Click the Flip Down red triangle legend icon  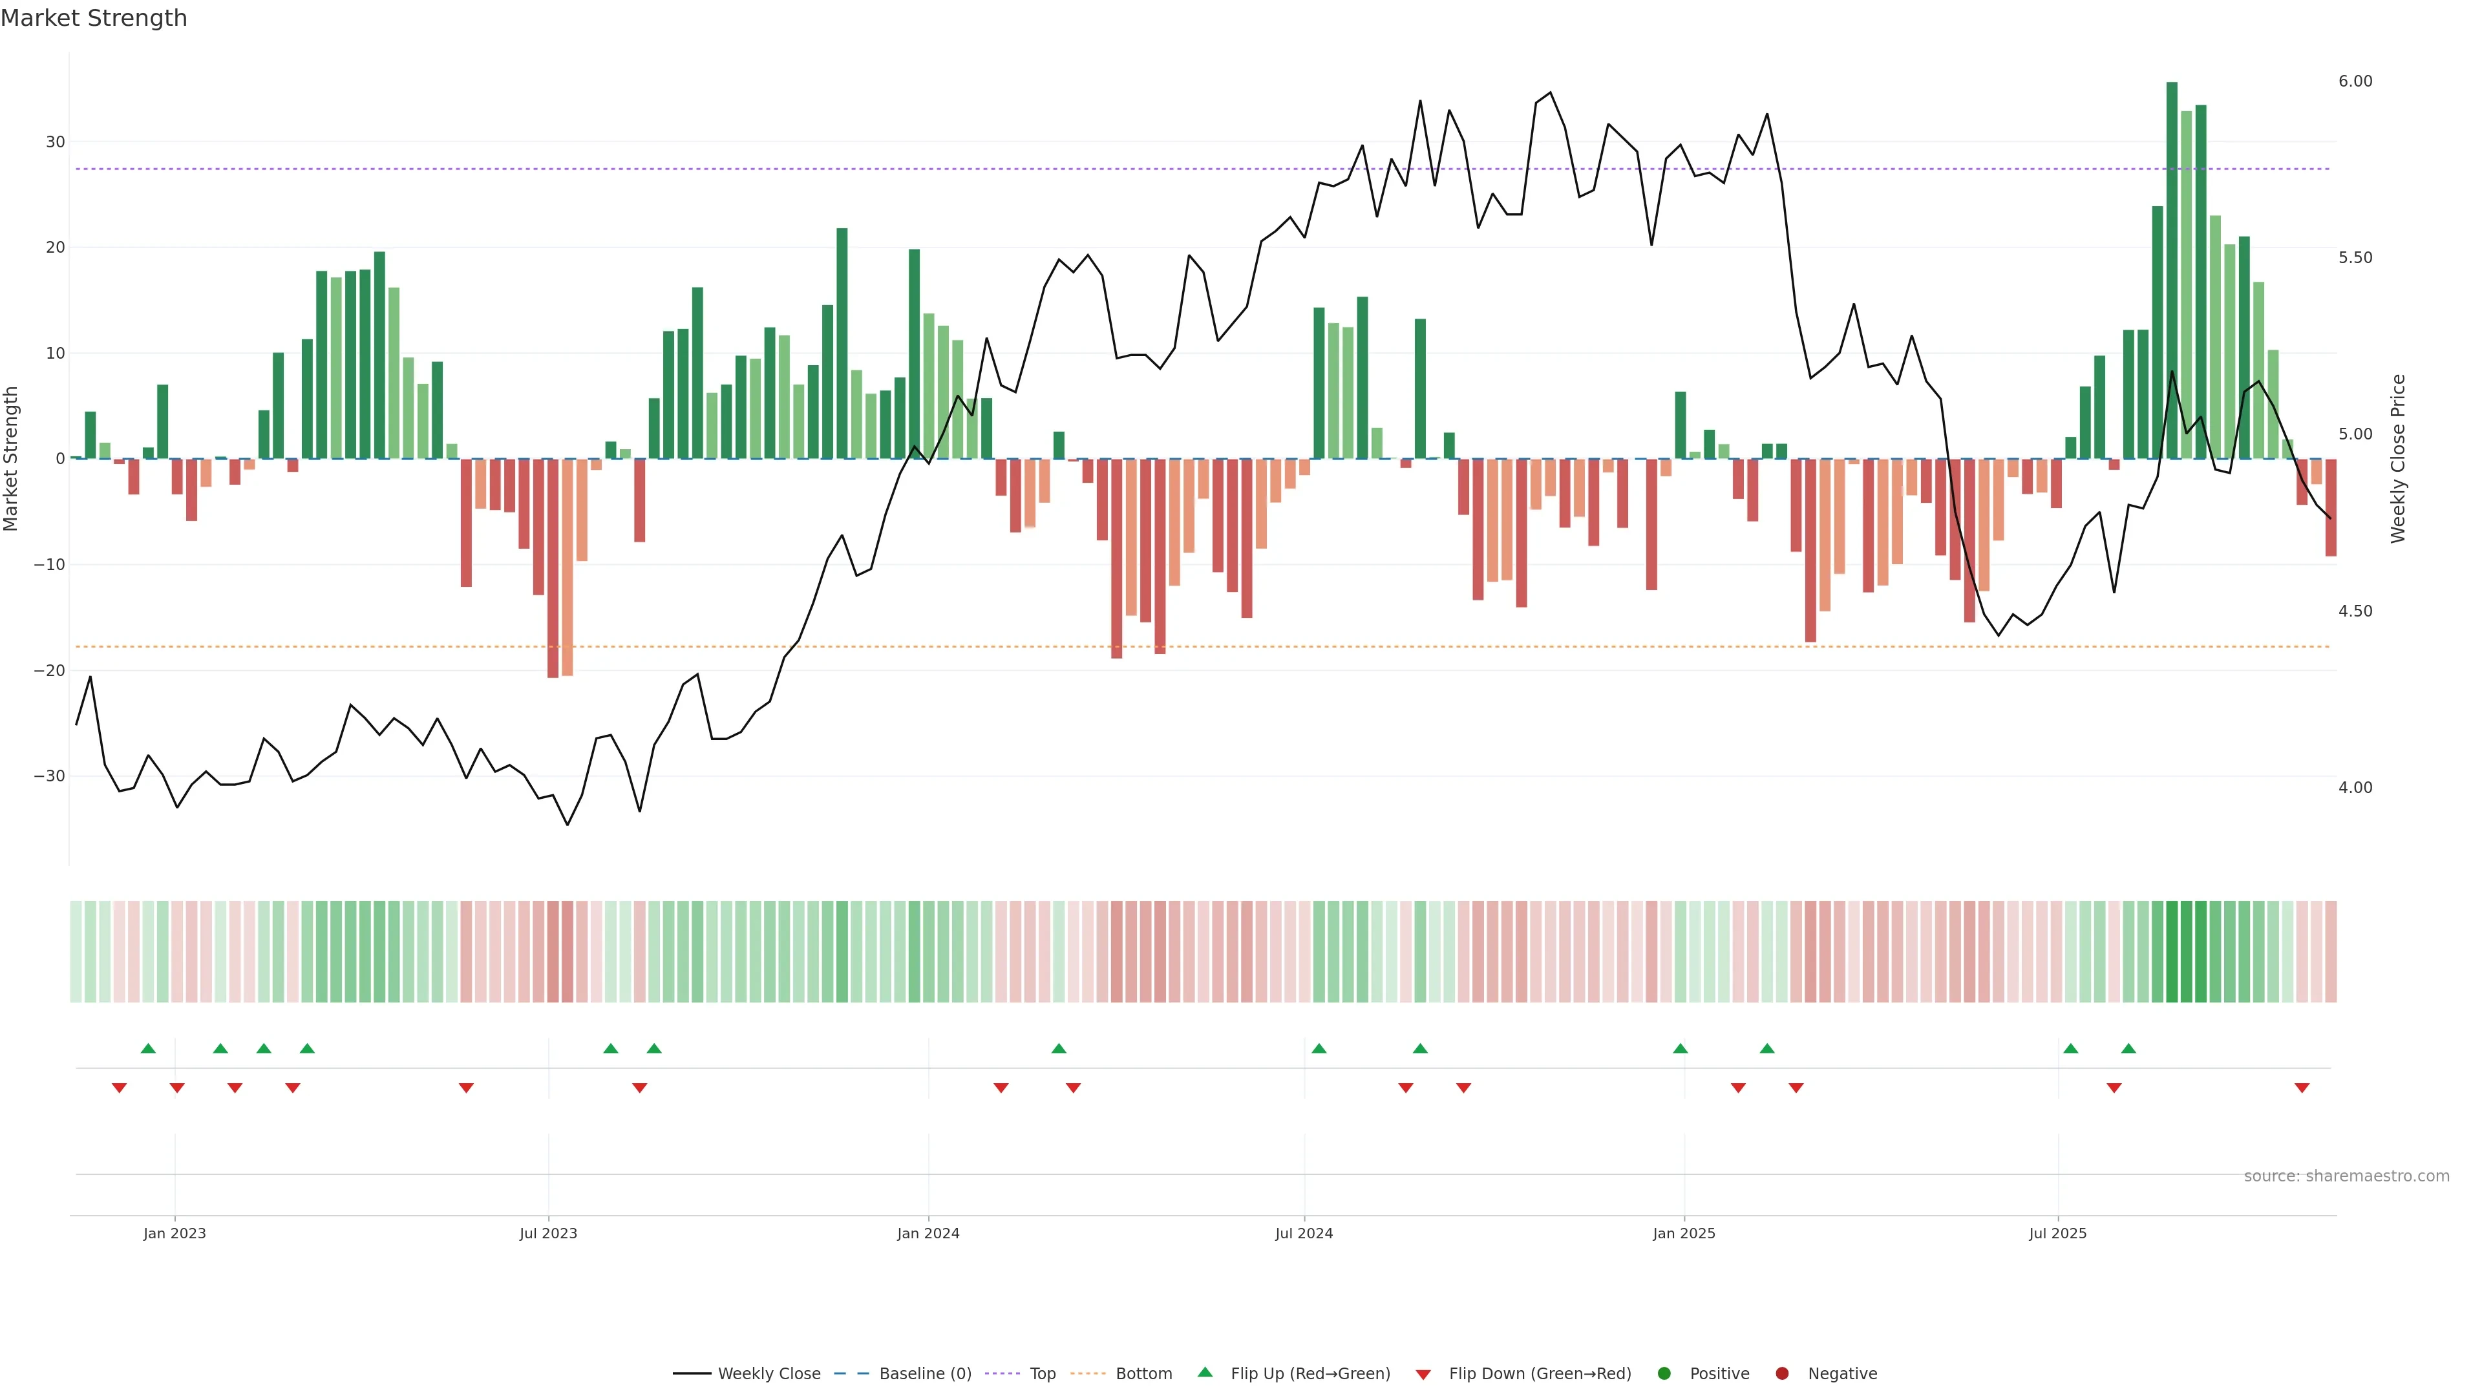coord(1423,1375)
